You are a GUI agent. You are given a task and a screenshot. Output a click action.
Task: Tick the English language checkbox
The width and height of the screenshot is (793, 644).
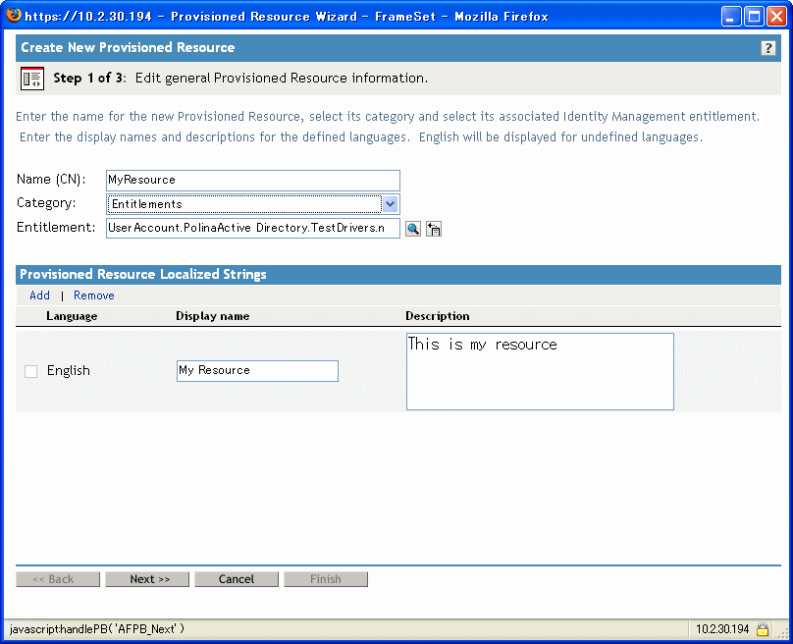pyautogui.click(x=30, y=371)
